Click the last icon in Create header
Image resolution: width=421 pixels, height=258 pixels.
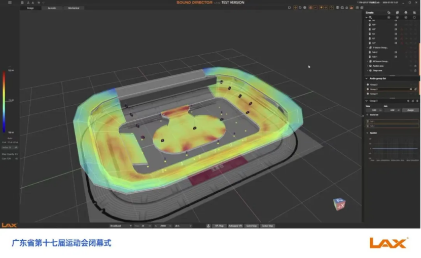click(x=414, y=13)
